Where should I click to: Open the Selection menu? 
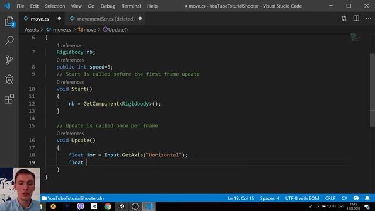[54, 6]
